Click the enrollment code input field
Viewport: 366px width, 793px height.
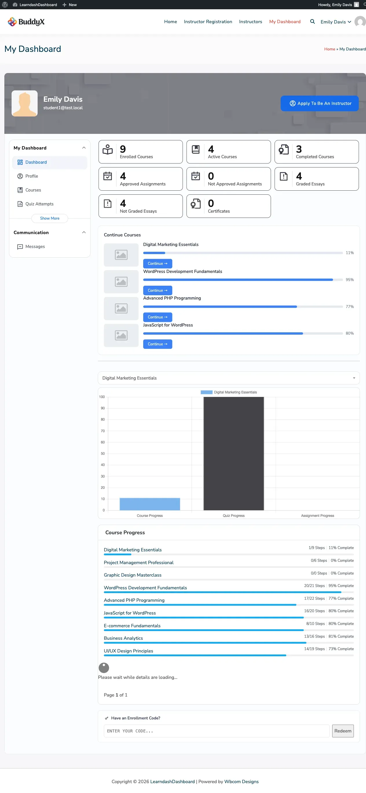(217, 731)
